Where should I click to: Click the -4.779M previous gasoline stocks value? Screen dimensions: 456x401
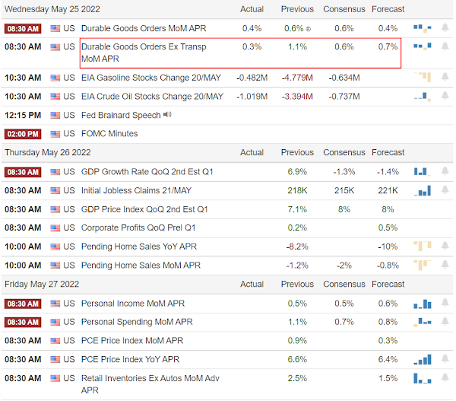pos(297,78)
